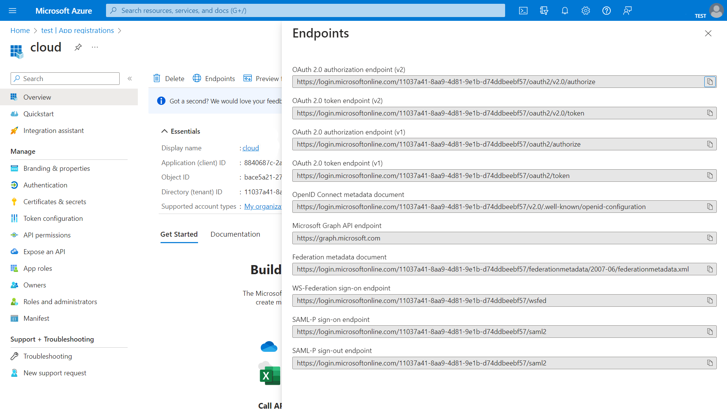Close the Endpoints panel
727x409 pixels.
(x=708, y=33)
